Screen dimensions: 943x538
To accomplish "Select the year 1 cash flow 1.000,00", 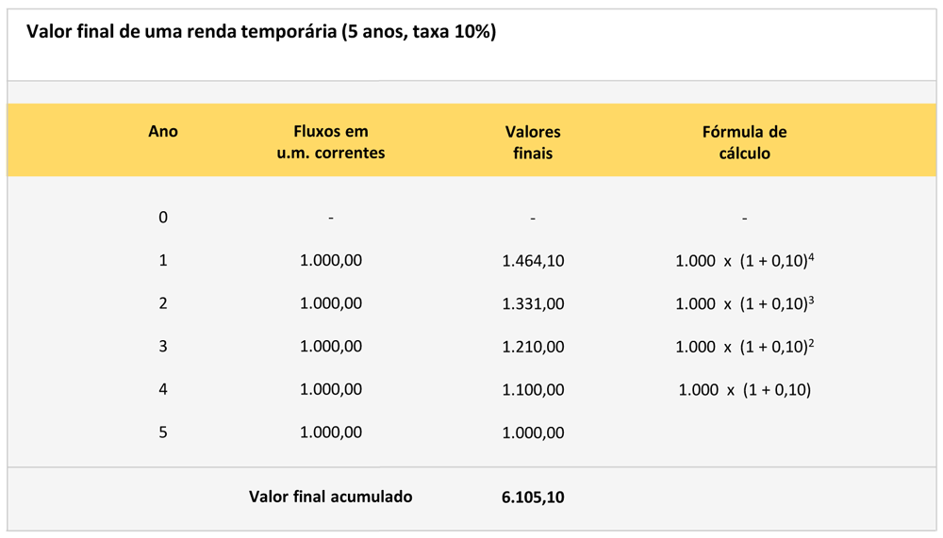I will (331, 261).
